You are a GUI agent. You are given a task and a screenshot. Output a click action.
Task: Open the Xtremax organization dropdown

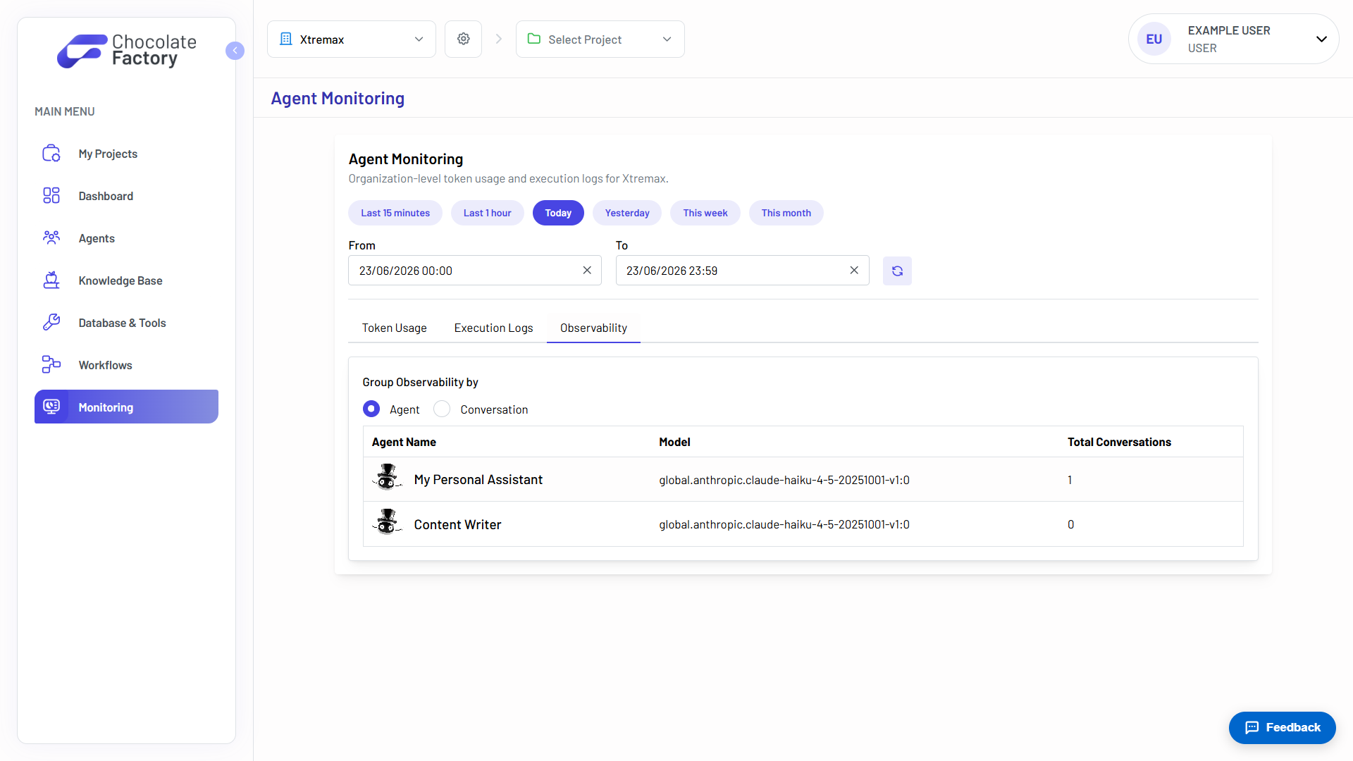[352, 39]
